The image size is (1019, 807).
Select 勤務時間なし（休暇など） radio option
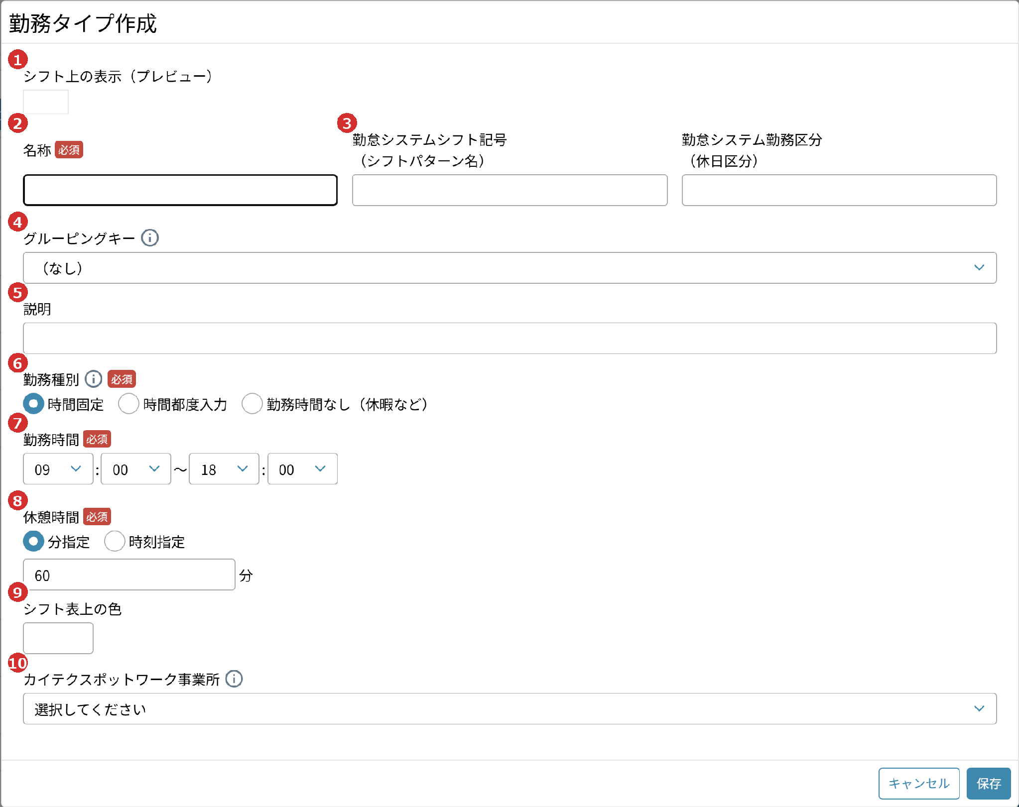252,404
